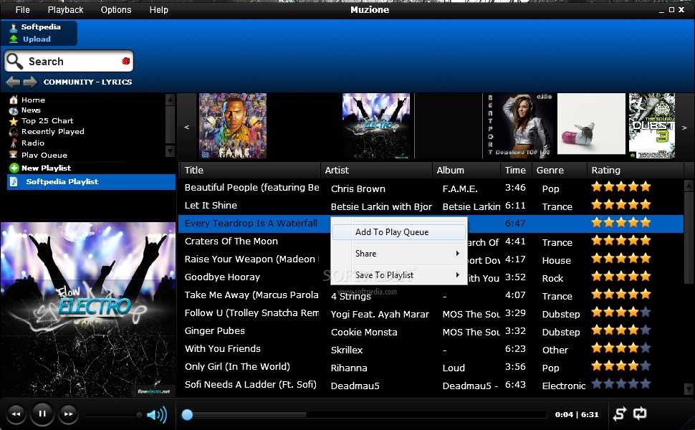
Task: Select the F.A.M.E. album cover
Action: click(x=233, y=125)
